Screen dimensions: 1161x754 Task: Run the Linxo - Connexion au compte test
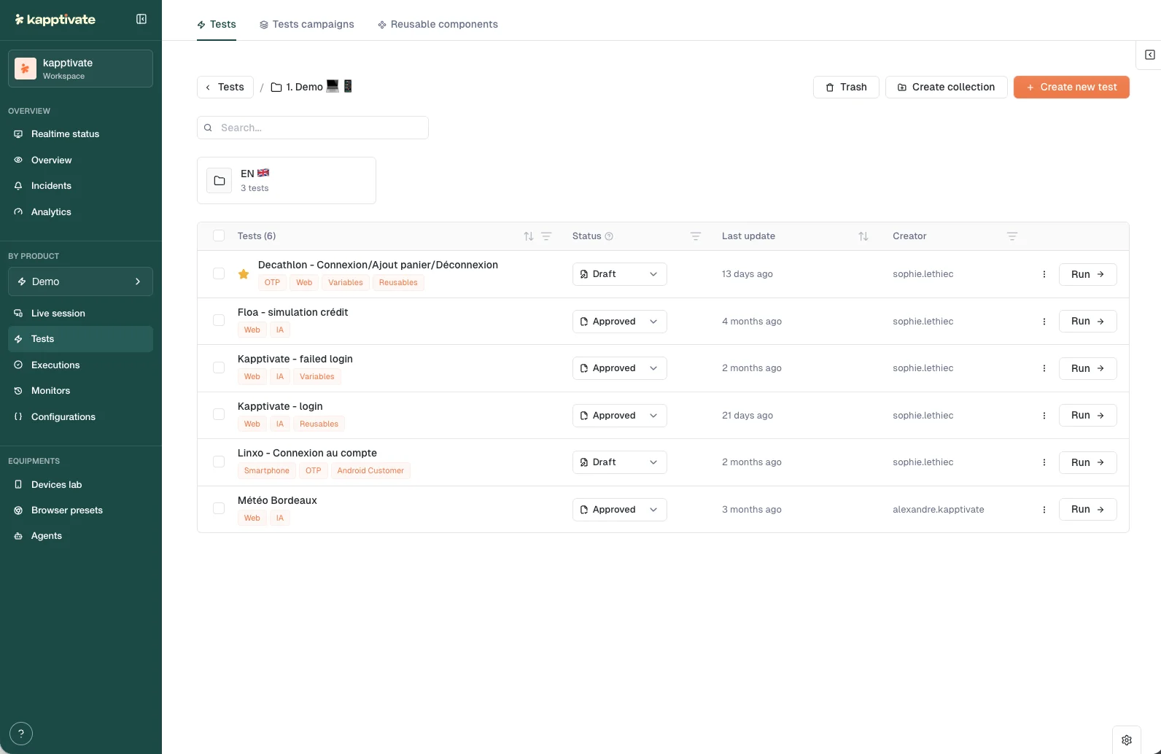1087,462
